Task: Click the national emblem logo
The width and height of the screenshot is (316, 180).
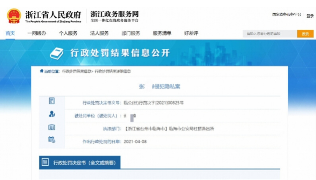Action: [x=14, y=16]
